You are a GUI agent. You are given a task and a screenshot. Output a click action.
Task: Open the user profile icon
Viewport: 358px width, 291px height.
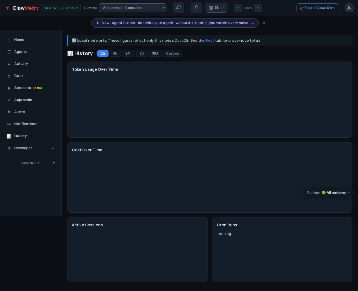(349, 8)
